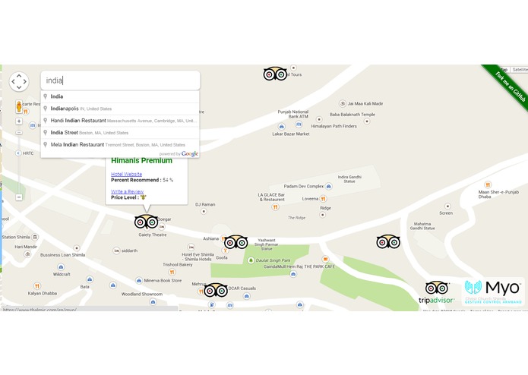Viewport: 528px width, 375px height.
Task: Click the Ridge place marker
Action: 323,215
